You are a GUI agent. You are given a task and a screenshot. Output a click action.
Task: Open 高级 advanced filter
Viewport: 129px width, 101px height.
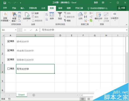coord(67,20)
